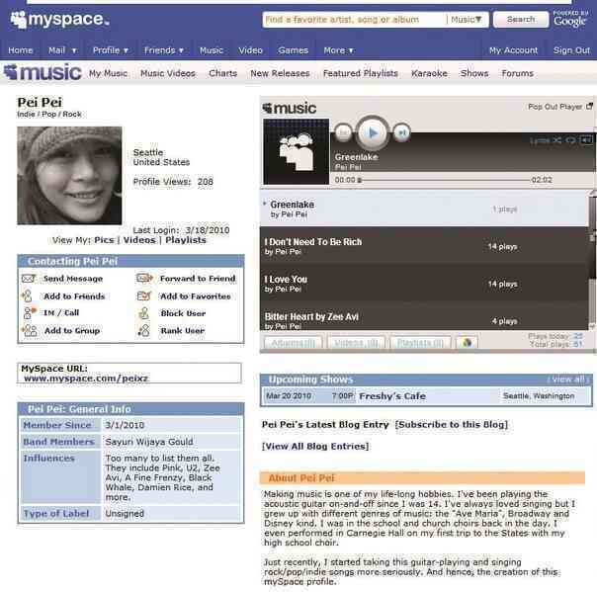Image resolution: width=597 pixels, height=592 pixels.
Task: Open the Forums tab
Action: click(x=517, y=73)
